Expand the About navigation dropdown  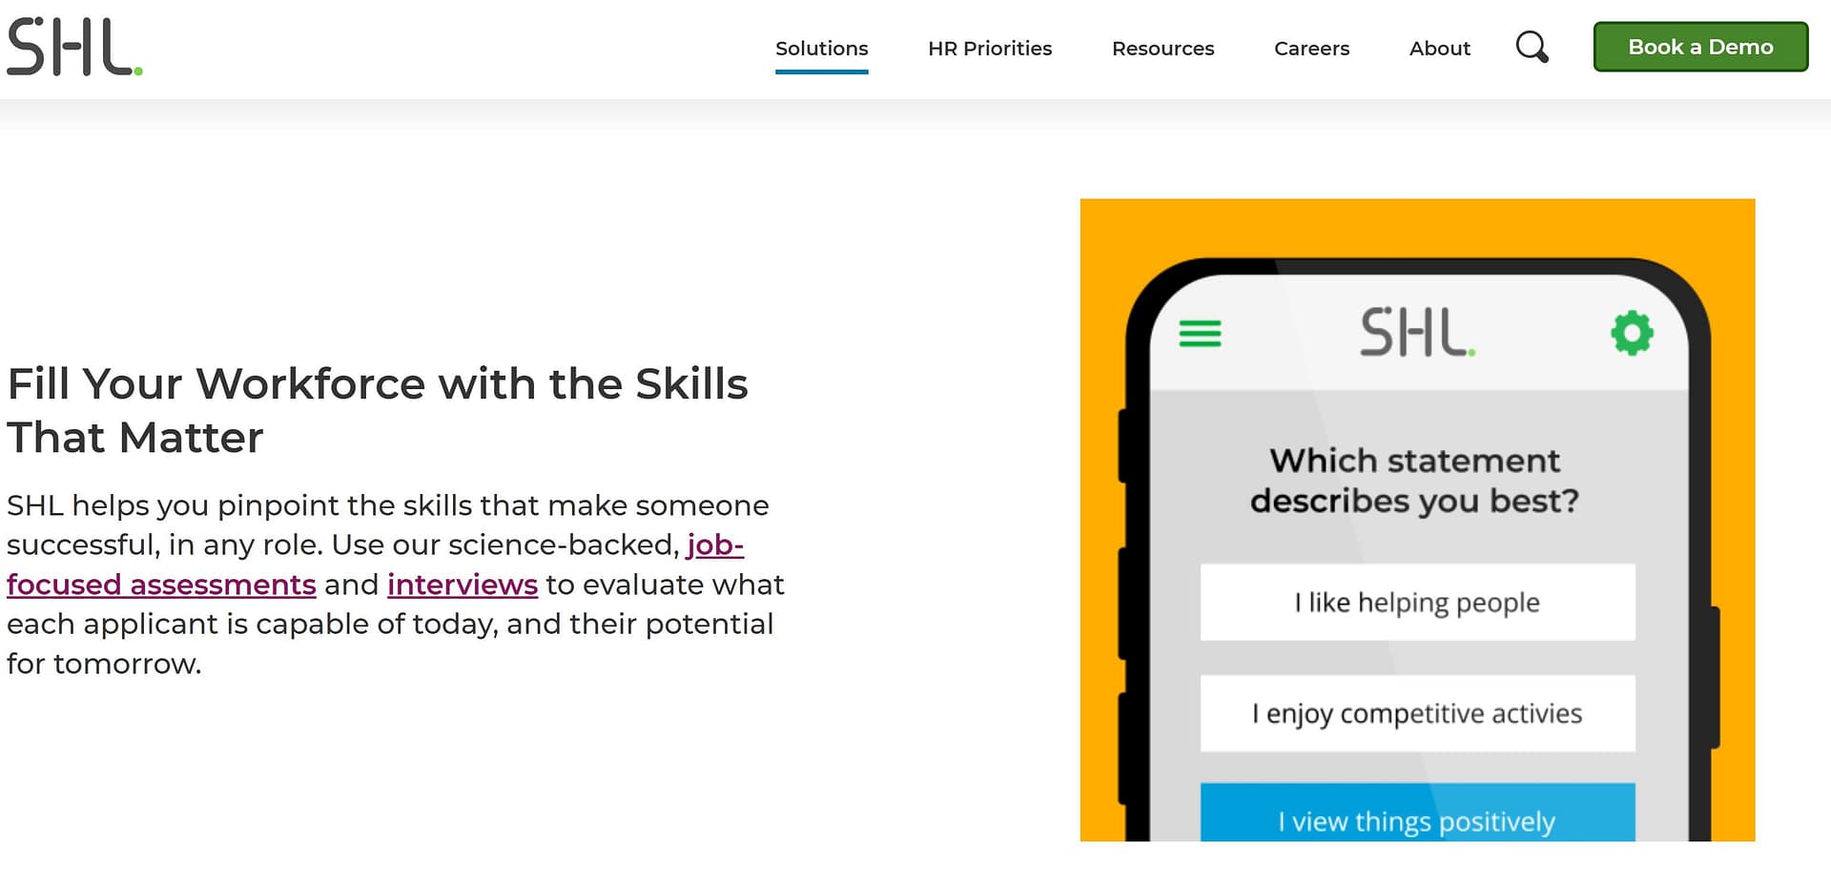pos(1439,49)
